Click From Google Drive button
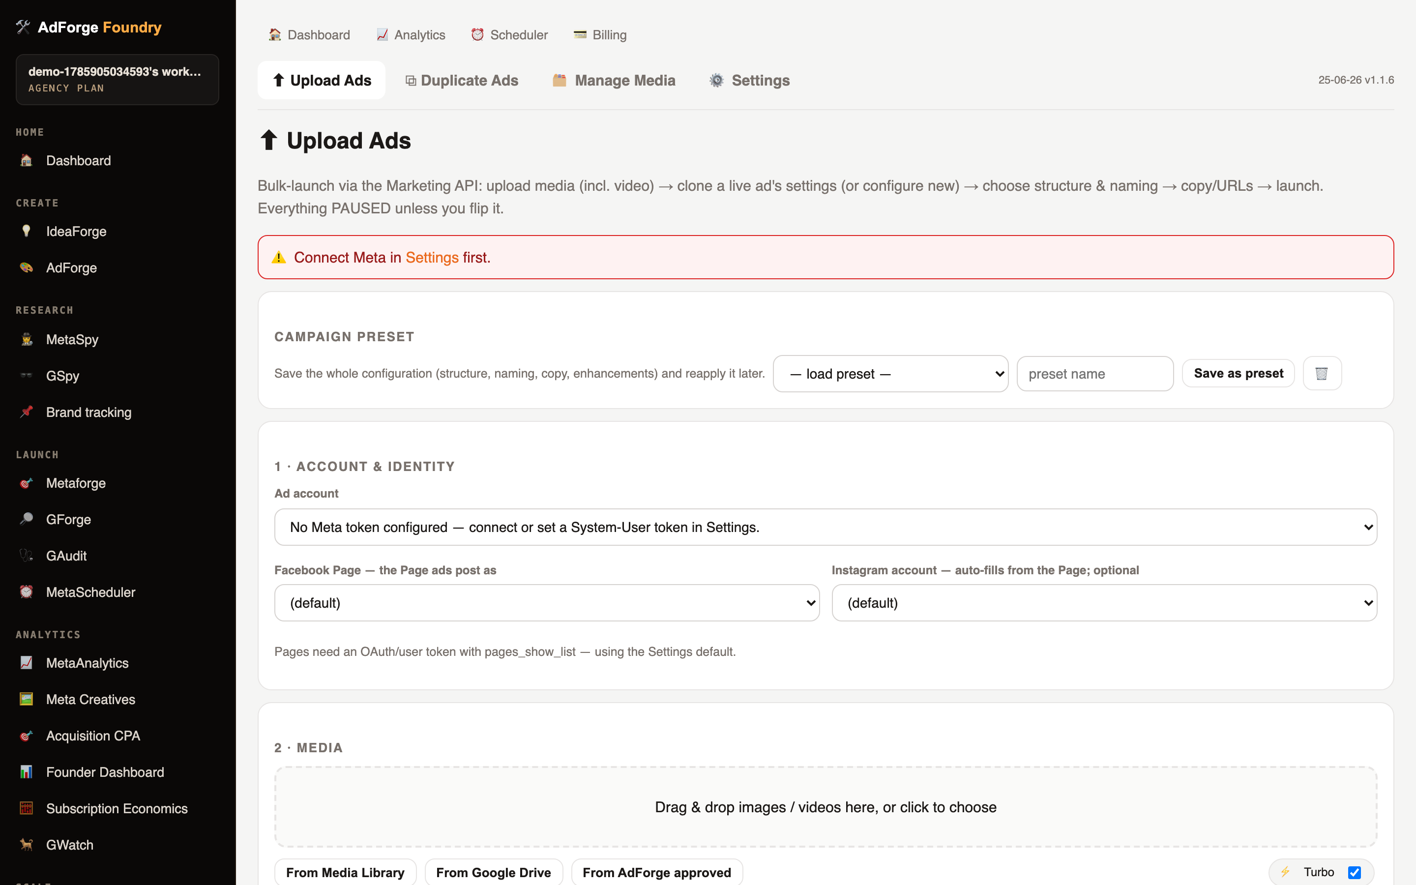 point(493,872)
